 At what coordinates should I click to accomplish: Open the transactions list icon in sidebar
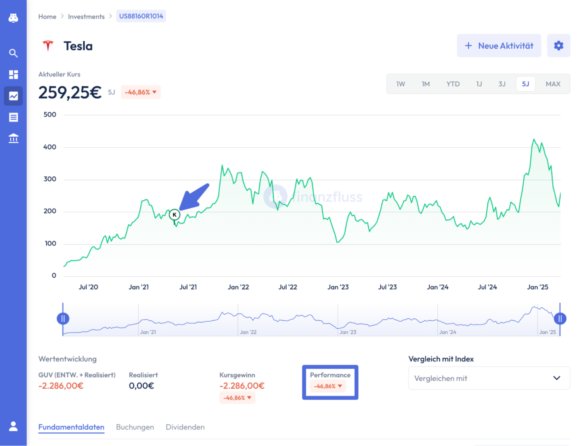coord(13,117)
